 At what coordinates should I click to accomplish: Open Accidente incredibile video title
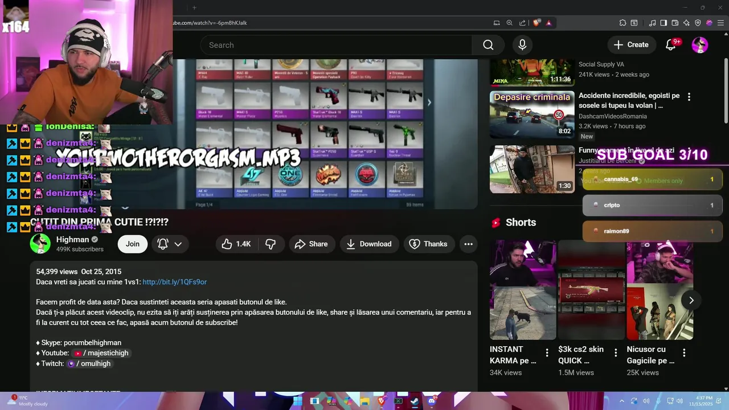[x=629, y=101]
